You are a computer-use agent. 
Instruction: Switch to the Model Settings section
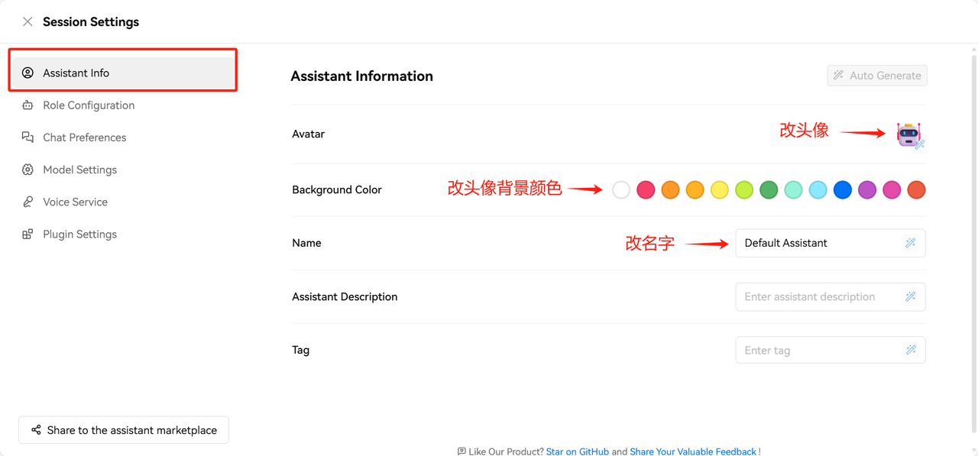[79, 170]
